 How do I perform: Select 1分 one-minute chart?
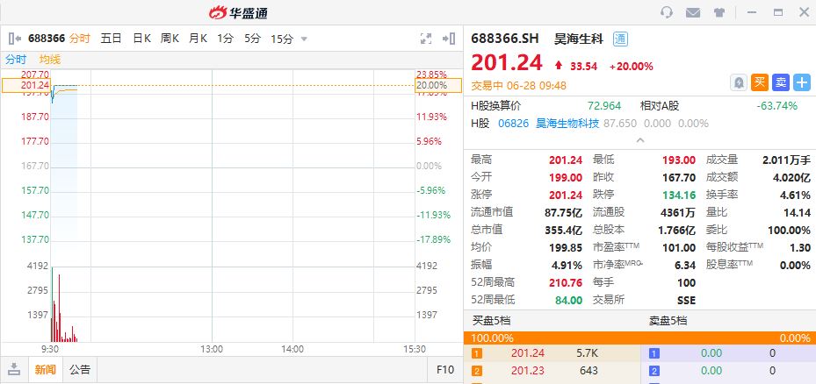pyautogui.click(x=226, y=39)
